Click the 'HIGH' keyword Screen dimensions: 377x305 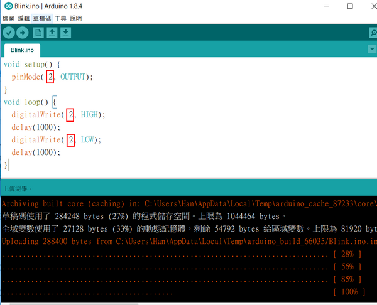coord(89,115)
